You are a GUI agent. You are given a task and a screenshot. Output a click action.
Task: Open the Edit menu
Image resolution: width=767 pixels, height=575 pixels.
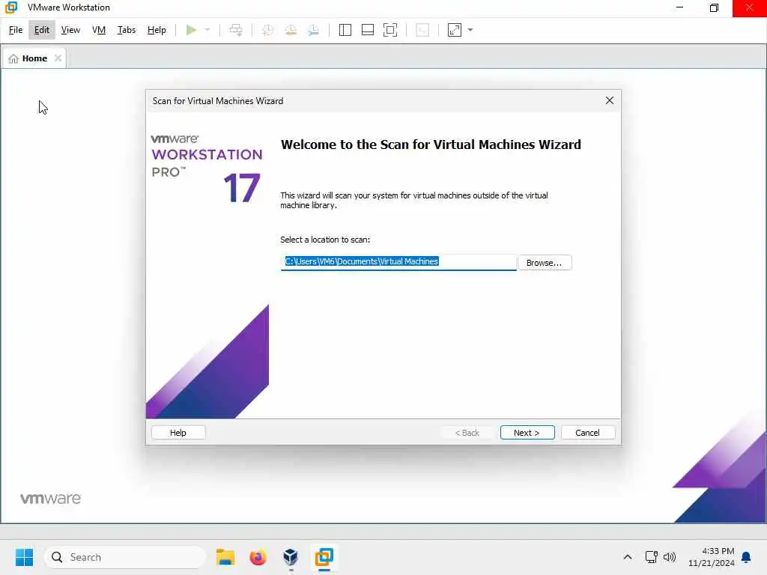42,30
